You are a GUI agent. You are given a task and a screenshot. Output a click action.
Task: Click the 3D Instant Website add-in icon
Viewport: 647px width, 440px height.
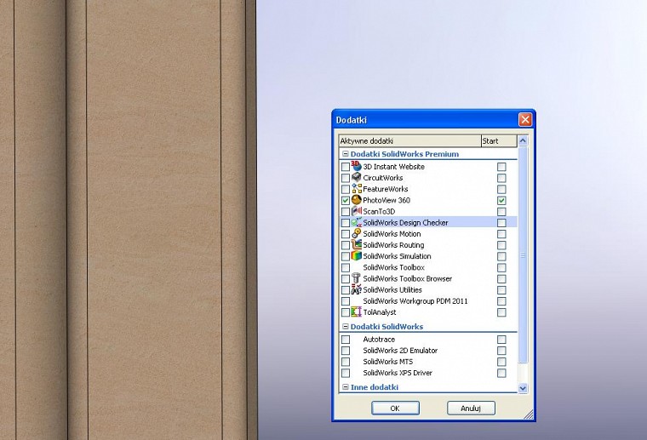[356, 166]
